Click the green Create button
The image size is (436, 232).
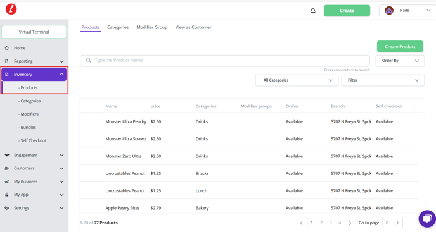pos(347,11)
